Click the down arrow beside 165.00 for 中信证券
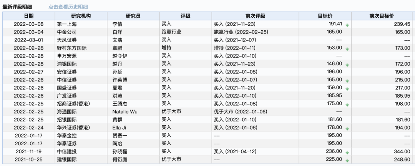Viewport: 415px width, 166px height. 347,81
